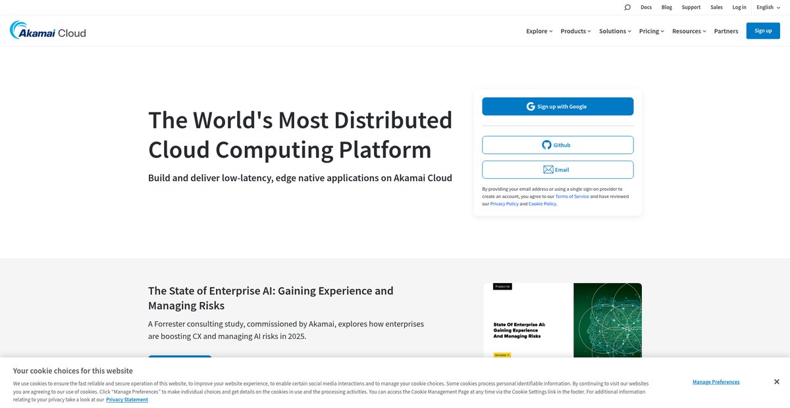Open the Docs link
The image size is (790, 408).
pos(646,7)
